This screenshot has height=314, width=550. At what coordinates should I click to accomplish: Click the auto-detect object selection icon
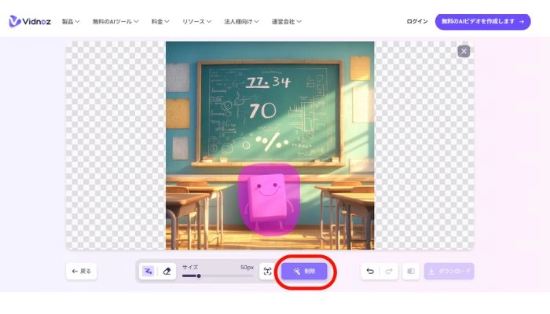(267, 271)
